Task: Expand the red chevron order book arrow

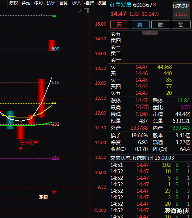Action: [150, 33]
